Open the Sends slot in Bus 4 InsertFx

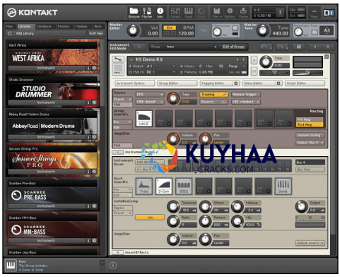coord(283,186)
